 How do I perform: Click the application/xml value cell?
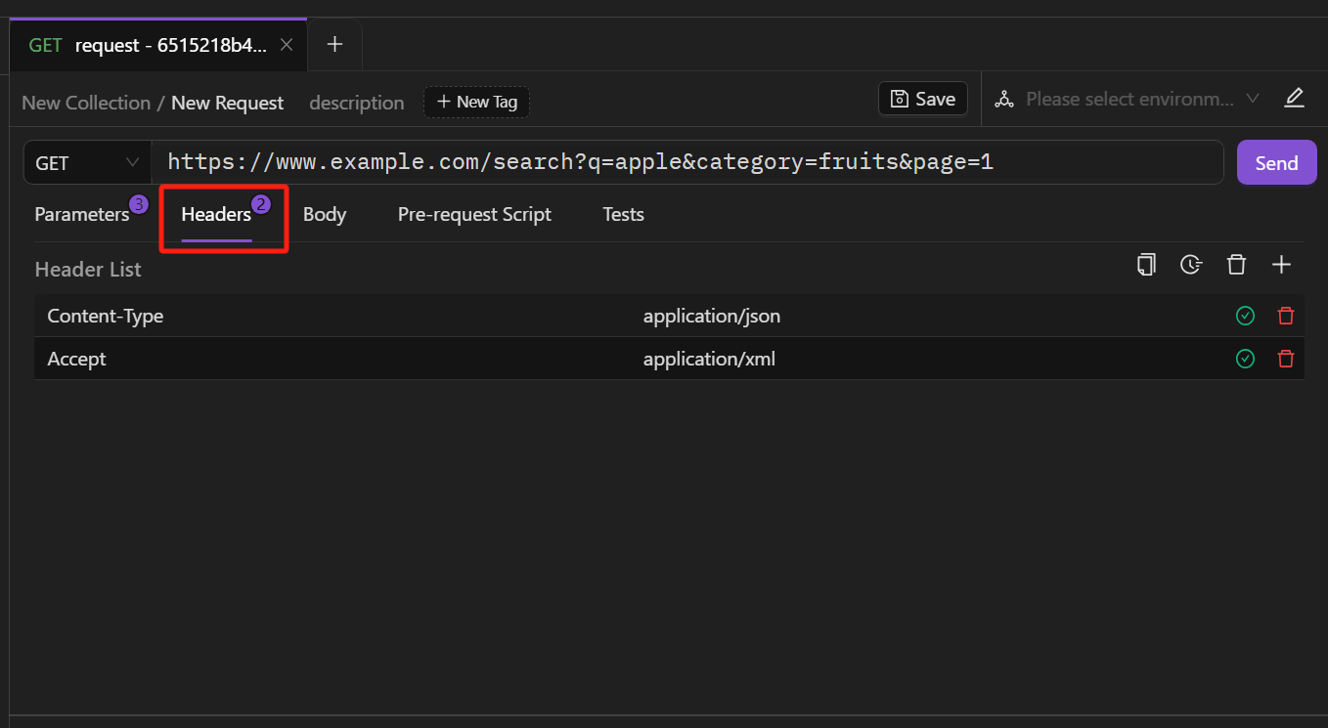709,359
